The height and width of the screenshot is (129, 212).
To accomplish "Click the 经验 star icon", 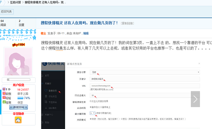I will coord(4,97).
